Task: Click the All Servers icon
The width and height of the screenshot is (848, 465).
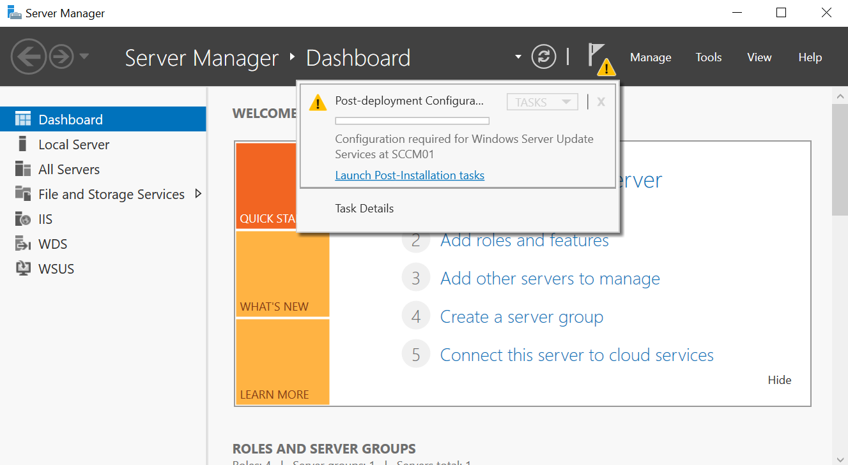Action: pyautogui.click(x=23, y=169)
